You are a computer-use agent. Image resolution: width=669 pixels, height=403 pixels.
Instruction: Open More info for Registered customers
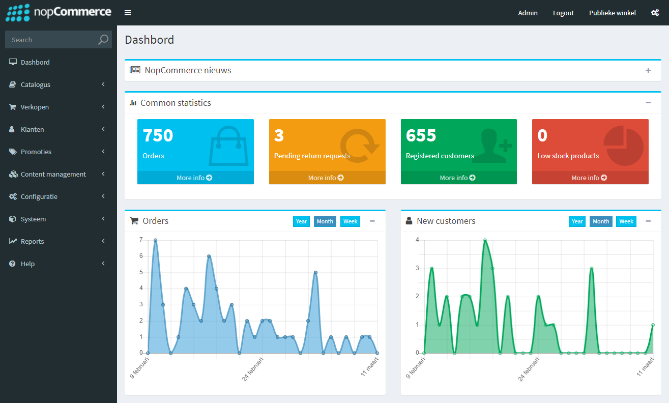point(458,177)
